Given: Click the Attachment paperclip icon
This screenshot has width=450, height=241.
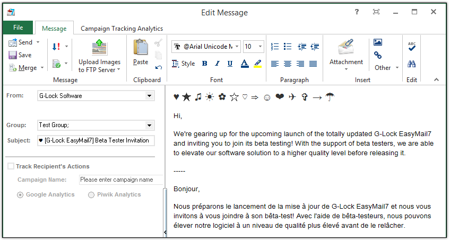Looking at the screenshot, I should click(346, 47).
